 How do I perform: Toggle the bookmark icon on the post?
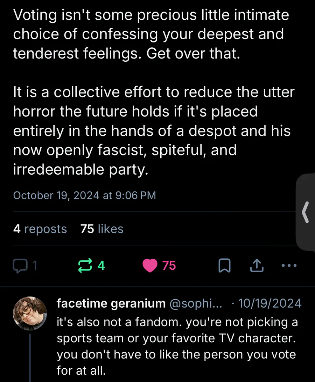(x=224, y=266)
